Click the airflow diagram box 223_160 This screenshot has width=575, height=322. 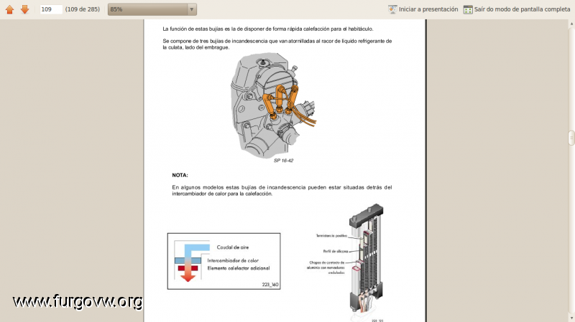tap(224, 261)
